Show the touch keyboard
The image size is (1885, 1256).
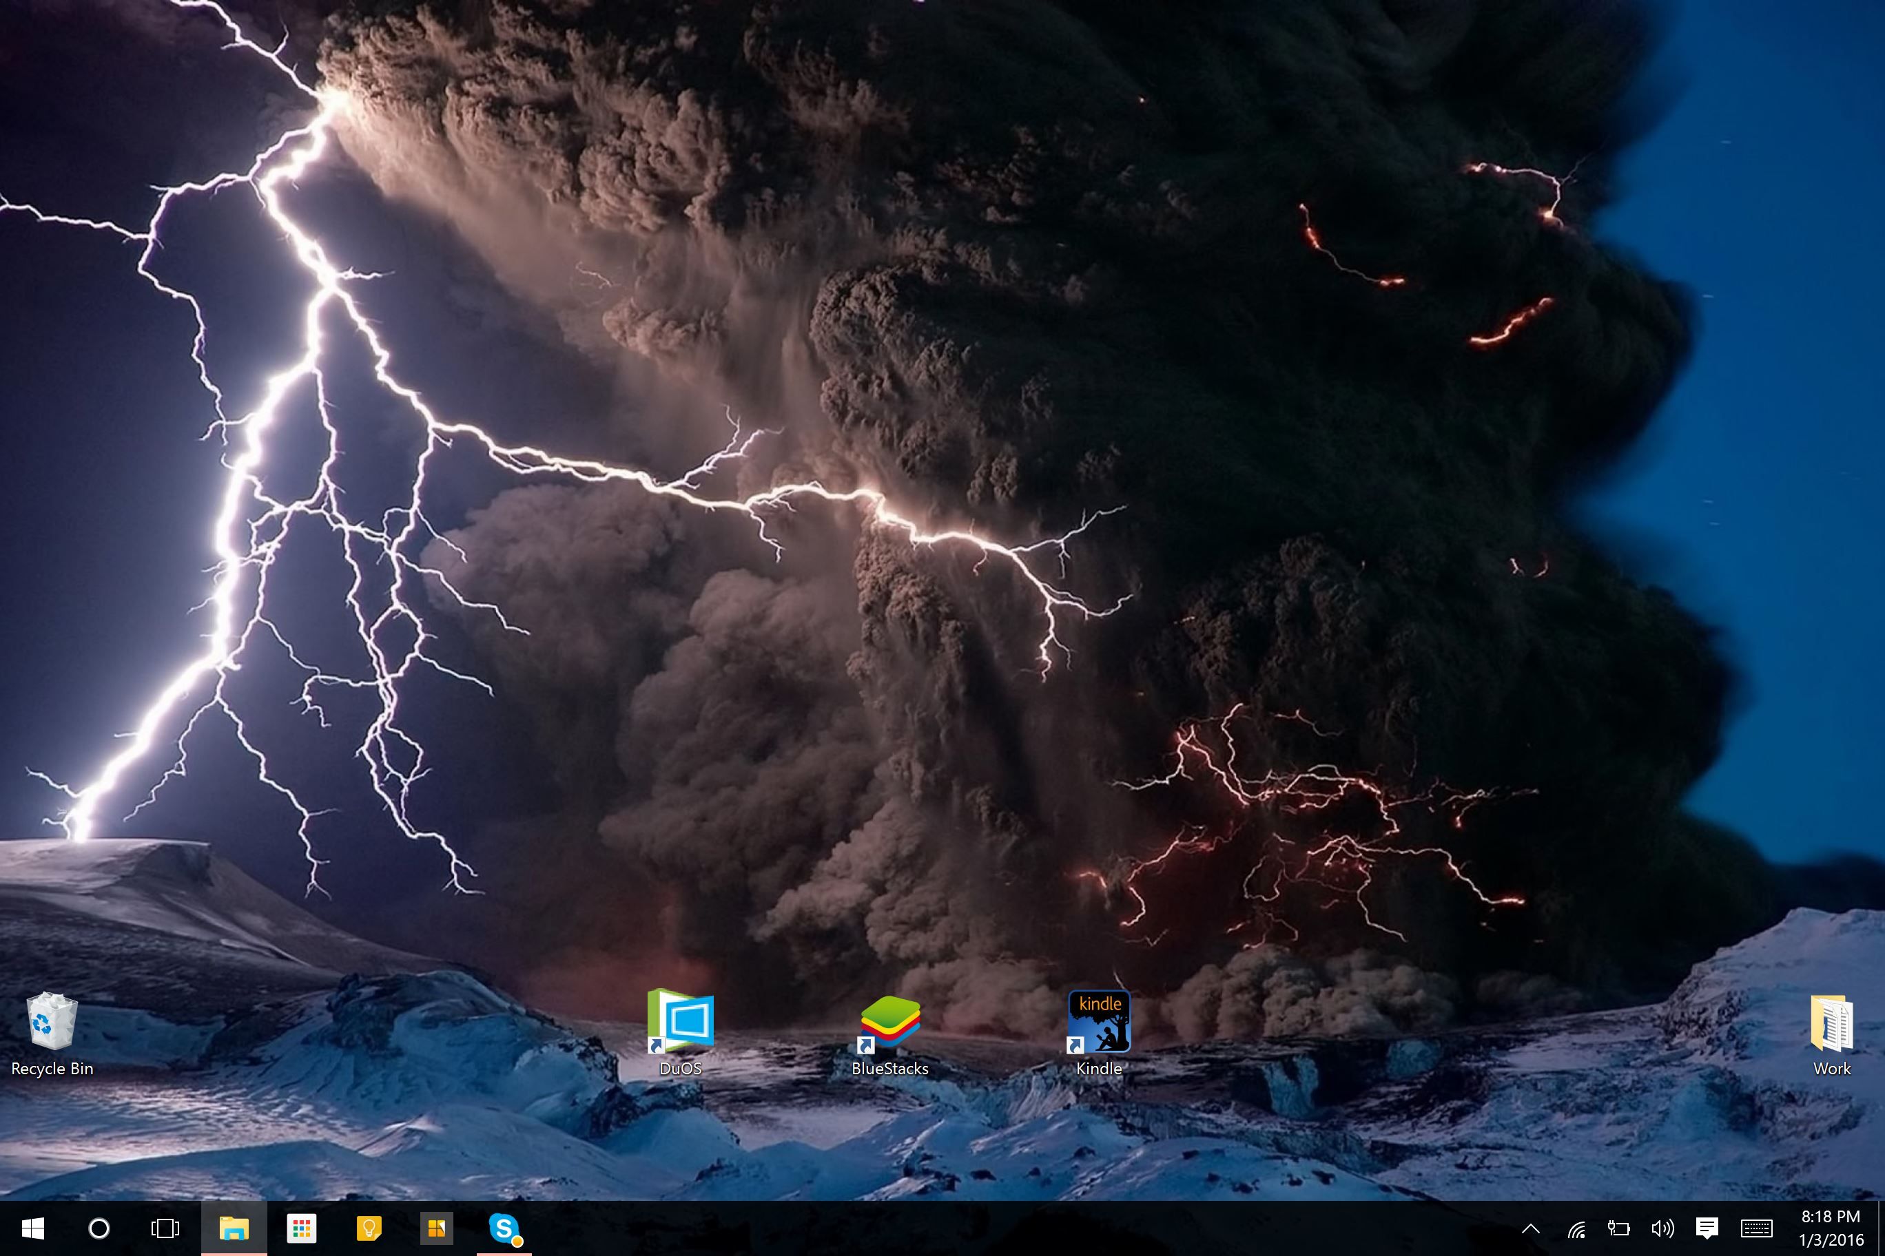1756,1228
